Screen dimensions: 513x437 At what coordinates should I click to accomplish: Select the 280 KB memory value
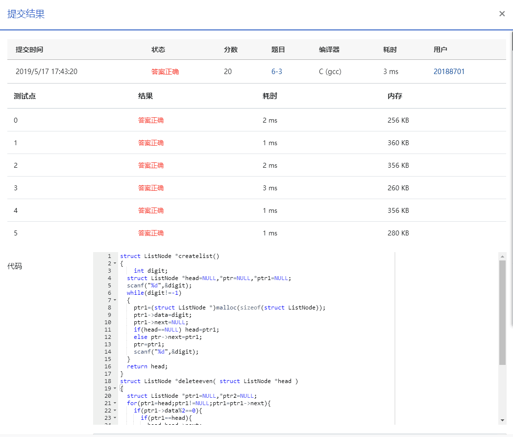click(398, 233)
